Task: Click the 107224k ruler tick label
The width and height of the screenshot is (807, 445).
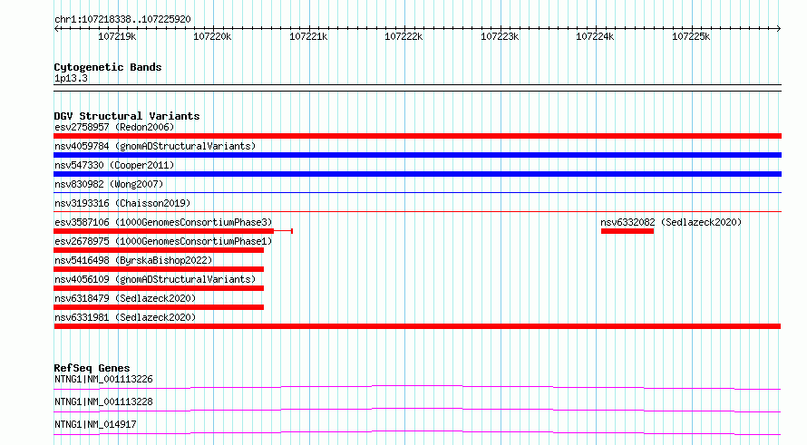Action: point(595,36)
